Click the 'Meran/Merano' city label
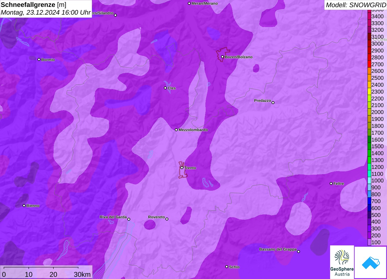 (x=205, y=3)
